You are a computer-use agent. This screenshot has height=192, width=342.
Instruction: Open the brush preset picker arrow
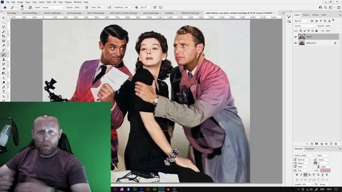26,7
